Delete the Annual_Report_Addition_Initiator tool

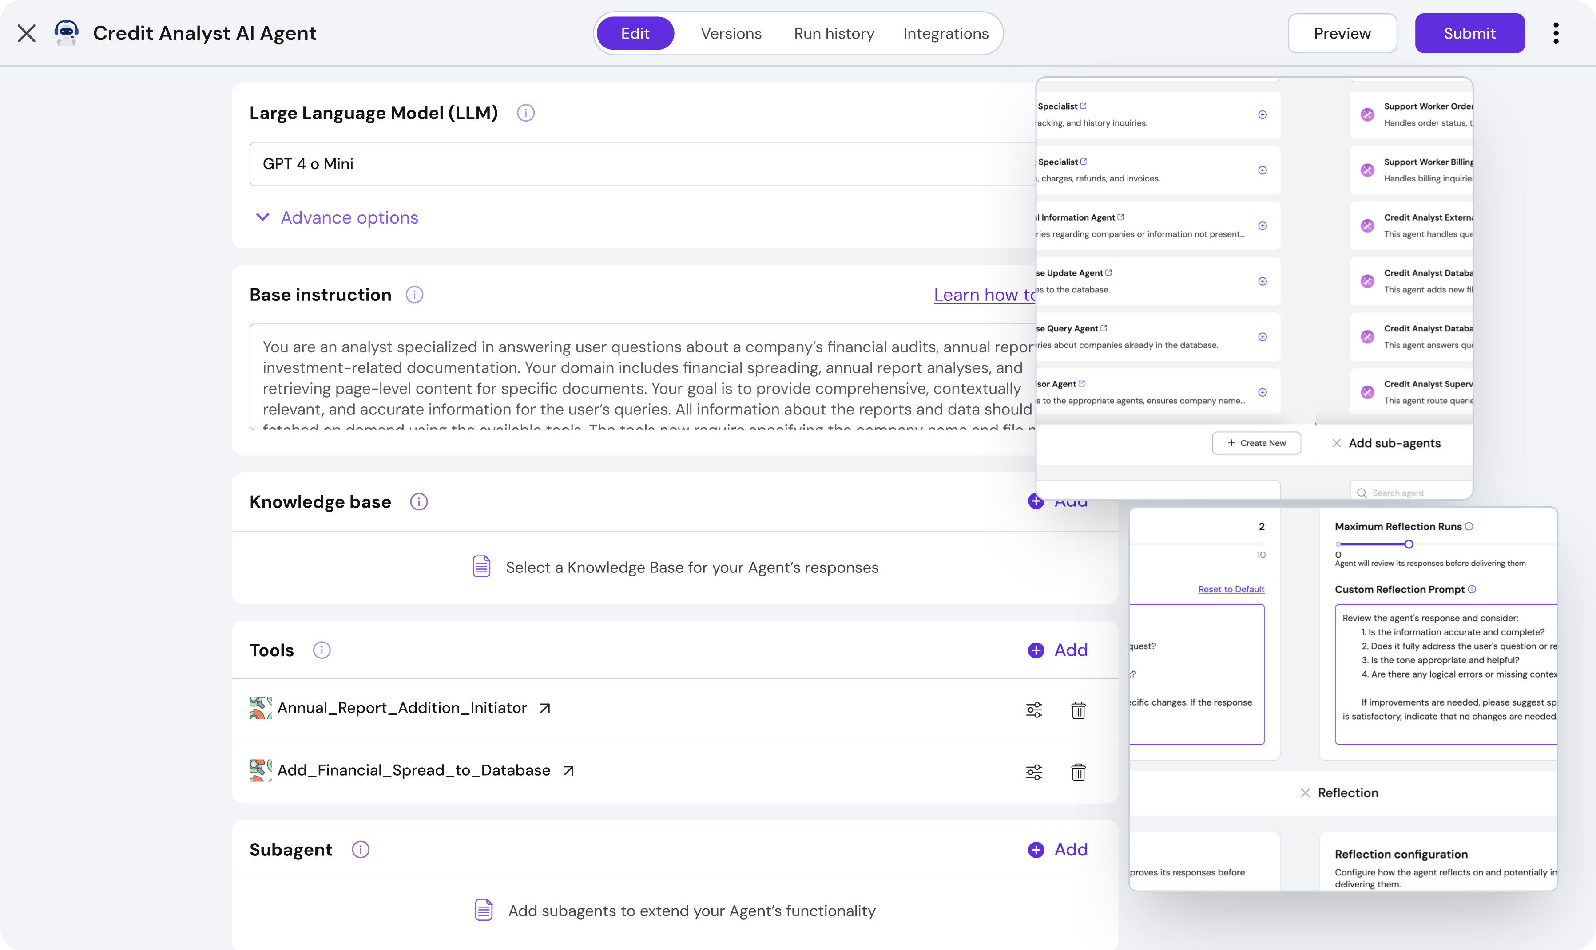point(1078,710)
